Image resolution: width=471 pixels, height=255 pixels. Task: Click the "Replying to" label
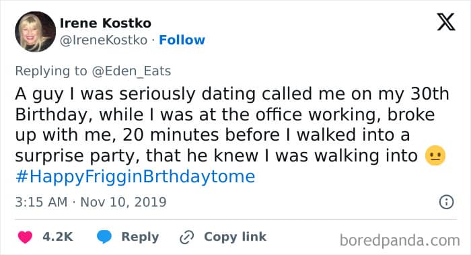coord(51,71)
